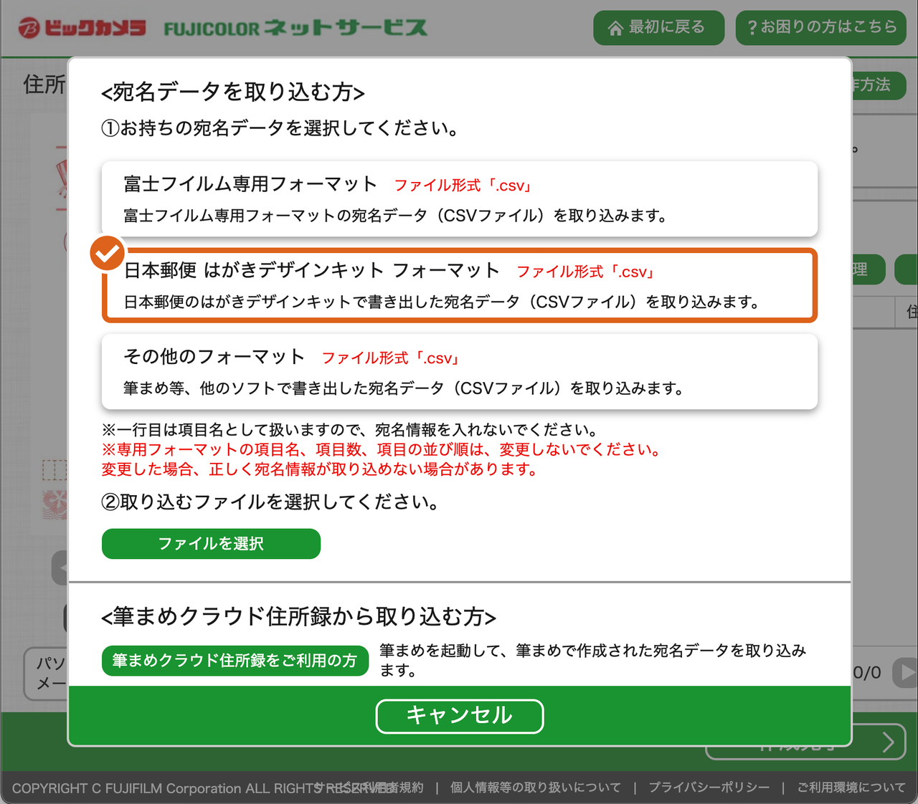Click the キャンセル button

pyautogui.click(x=460, y=716)
